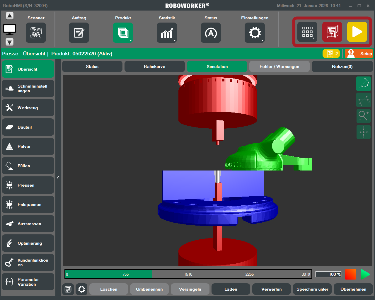
Task: Click the up arrow above monitor icon
Action: pyautogui.click(x=10, y=16)
